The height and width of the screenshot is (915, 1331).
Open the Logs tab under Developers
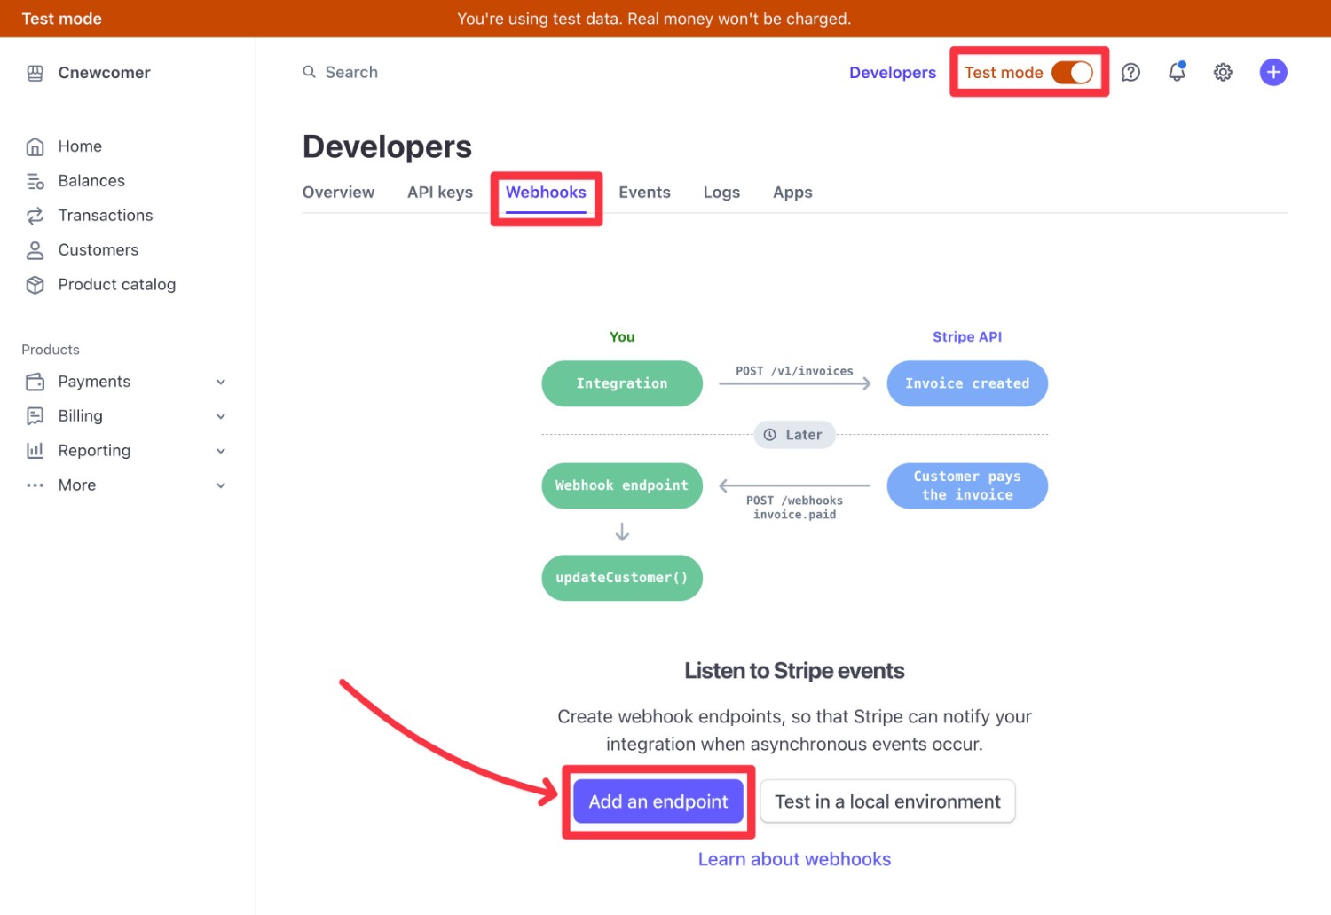click(721, 192)
